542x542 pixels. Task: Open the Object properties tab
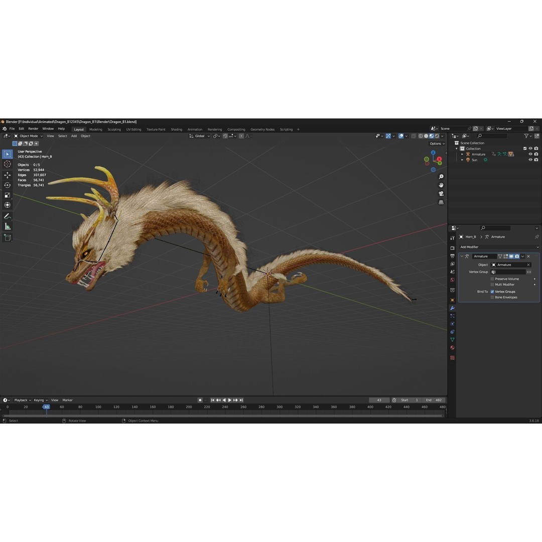point(453,300)
